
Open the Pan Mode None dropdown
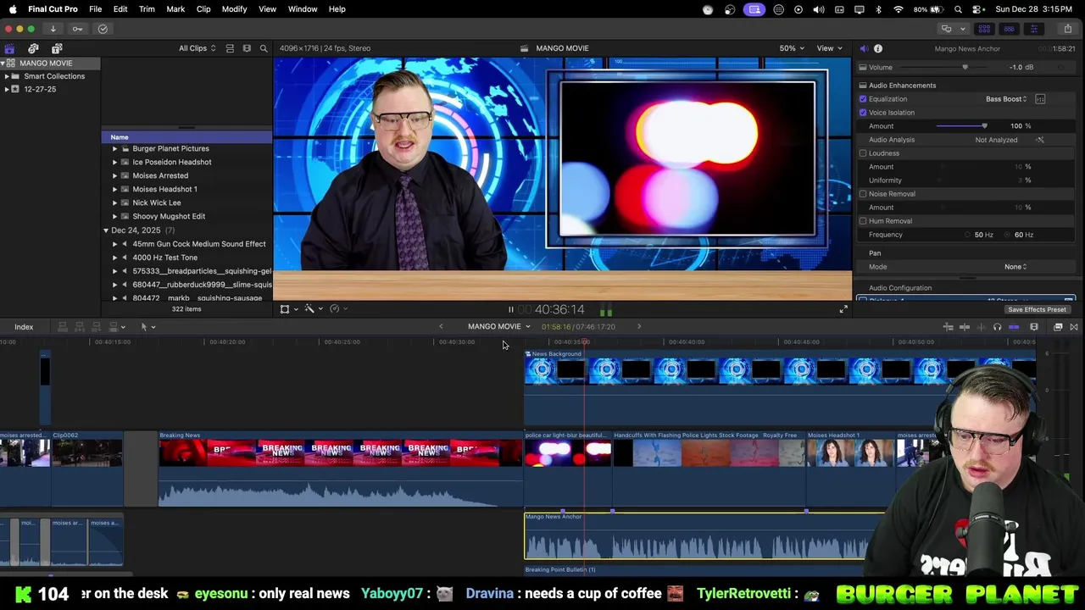1015,267
